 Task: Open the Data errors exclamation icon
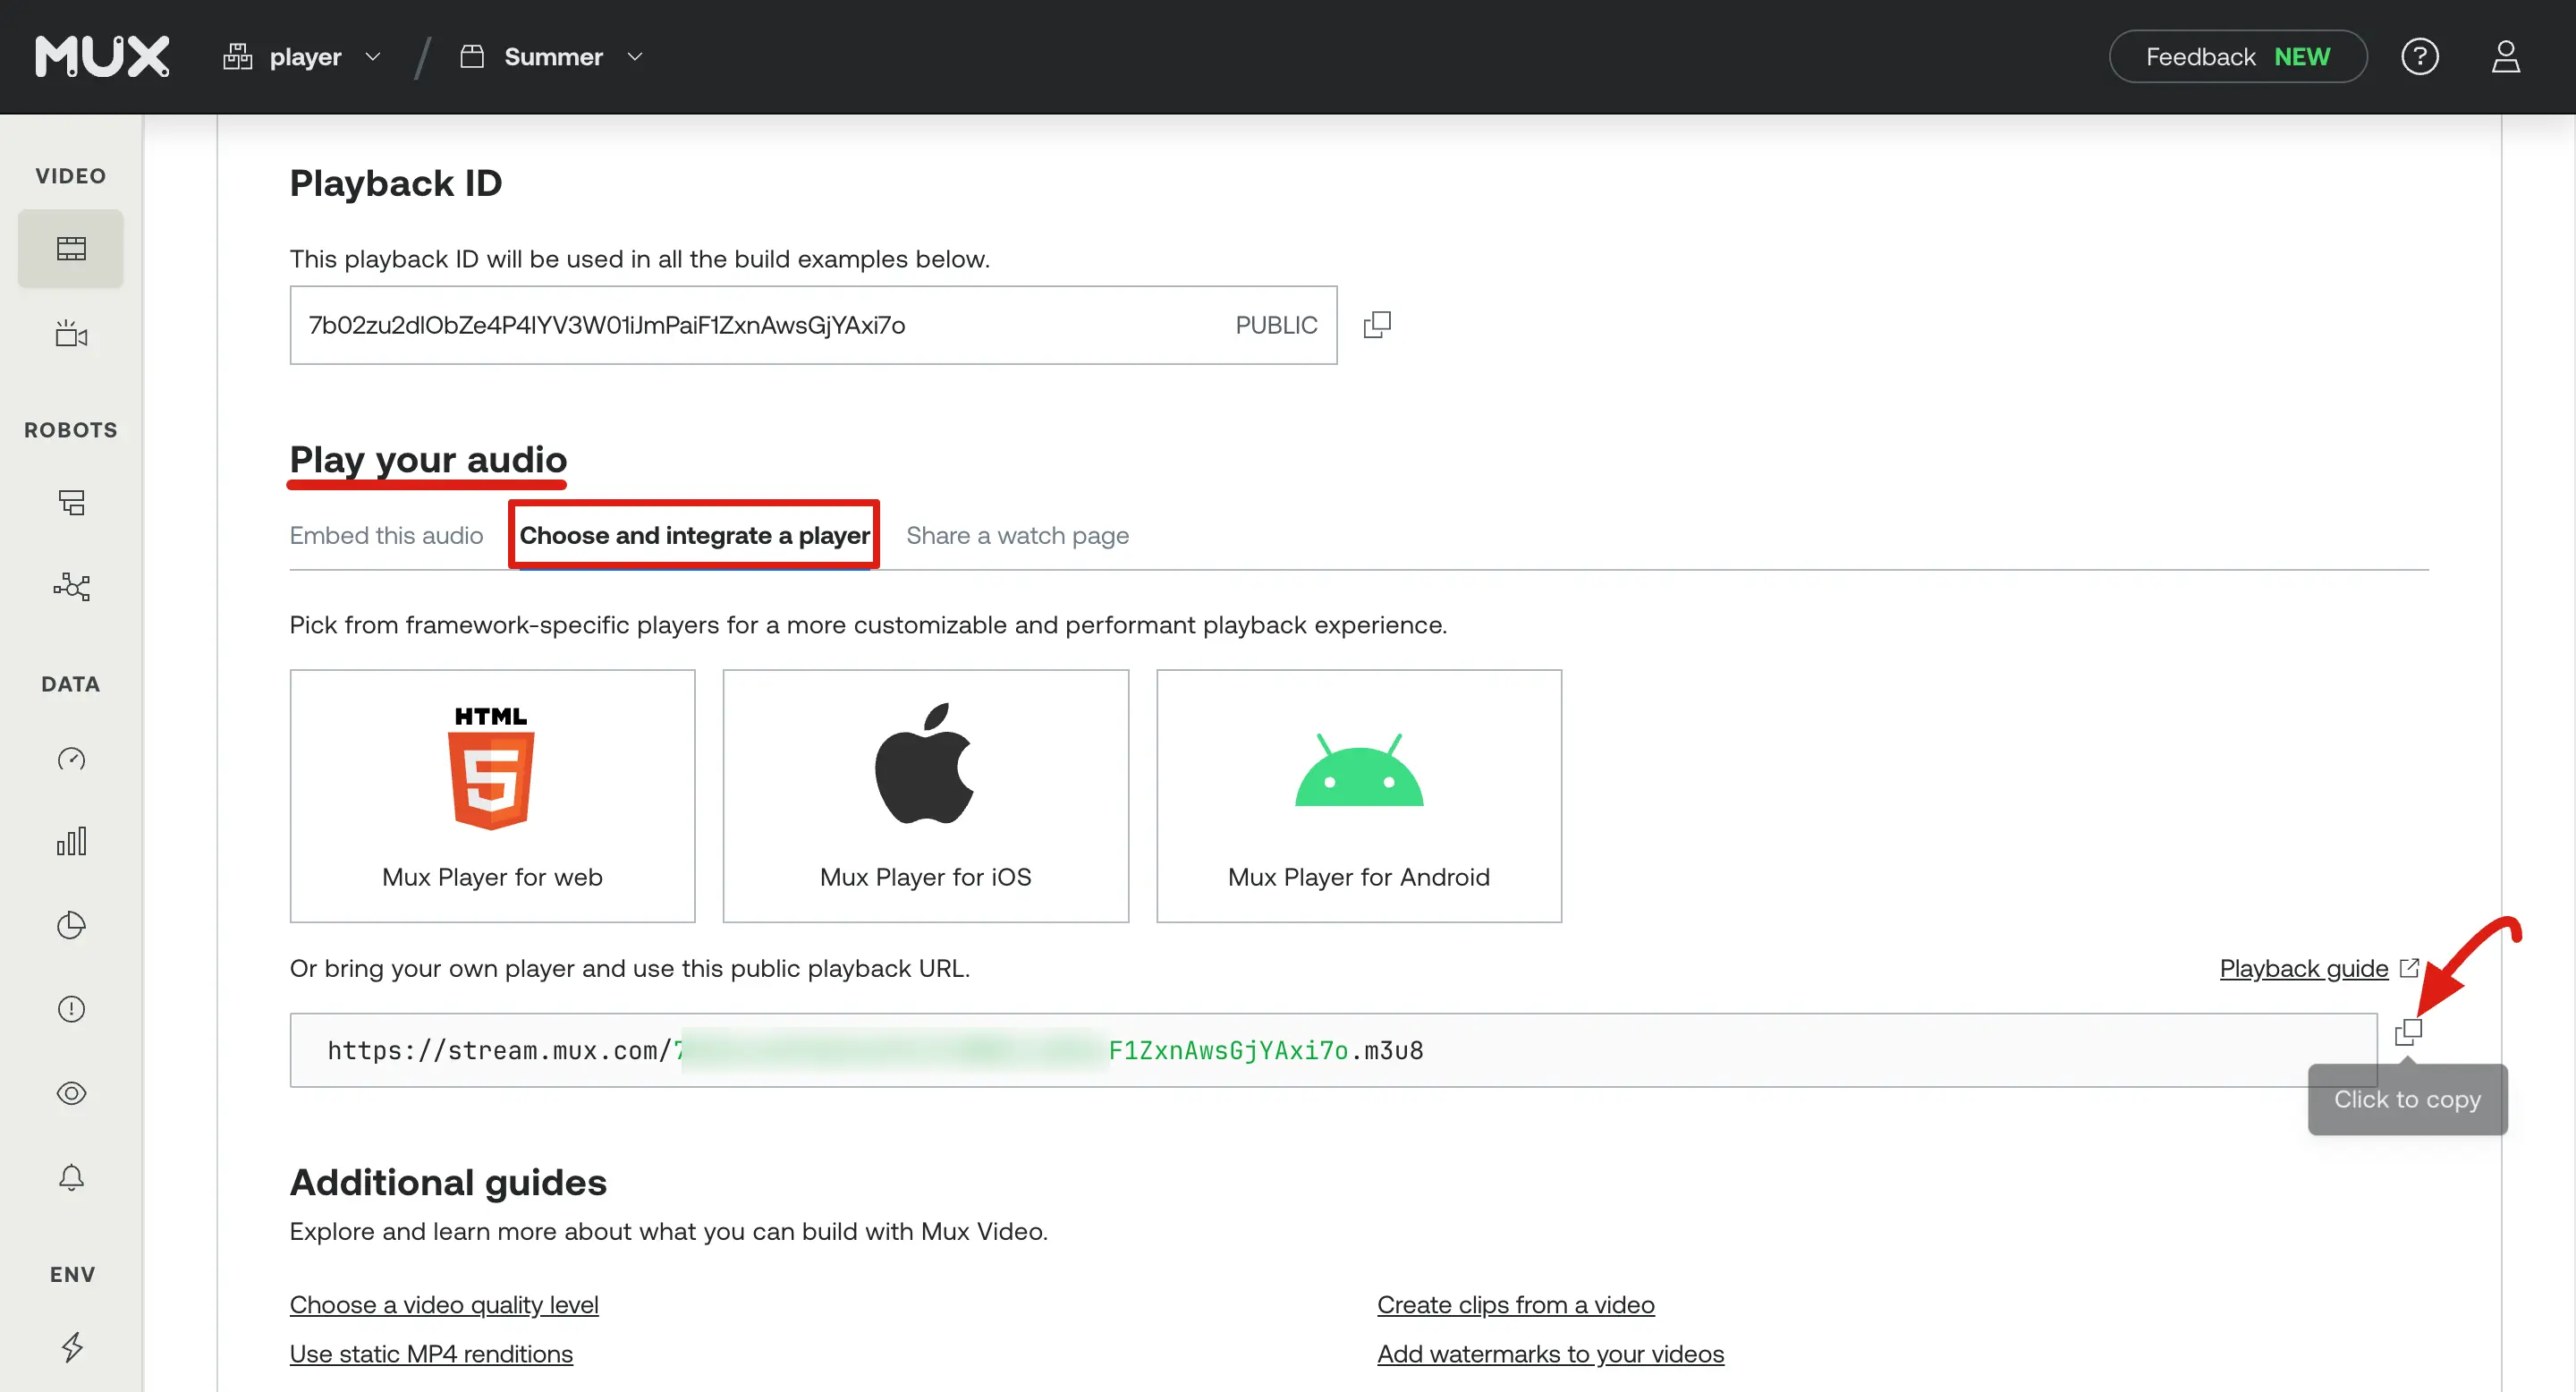tap(71, 1009)
